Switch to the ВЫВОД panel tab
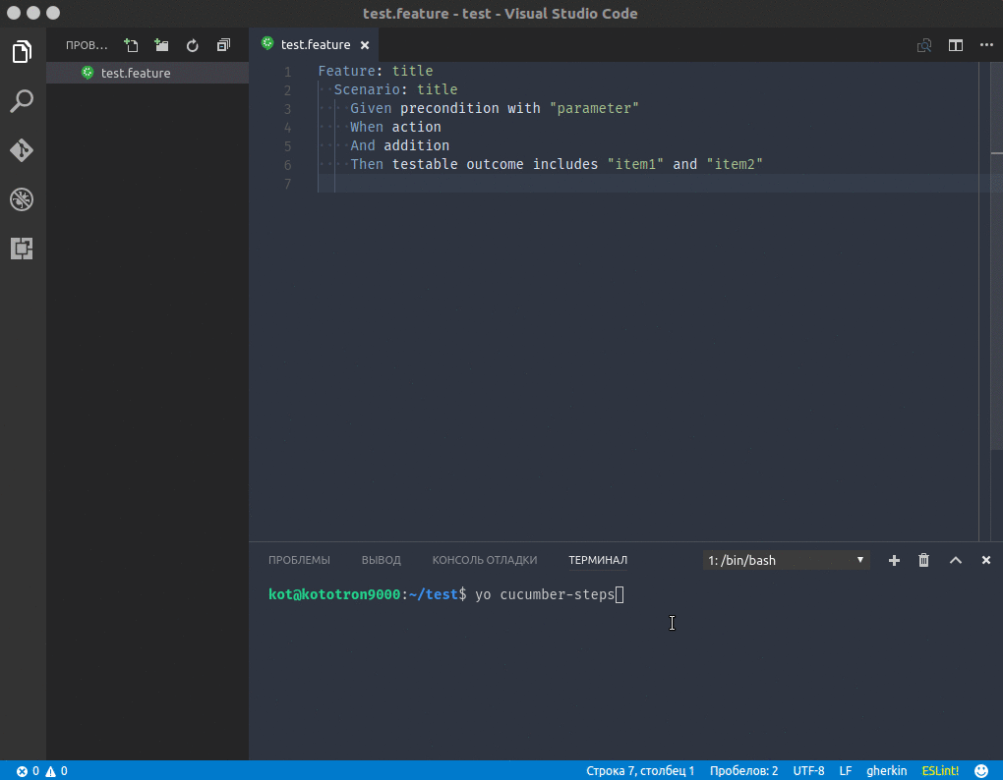 (382, 560)
